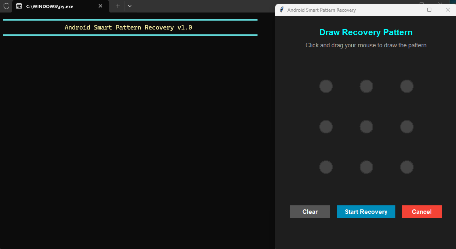Click the feather icon in the Pattern Recovery title bar
This screenshot has width=456, height=249.
tap(281, 10)
